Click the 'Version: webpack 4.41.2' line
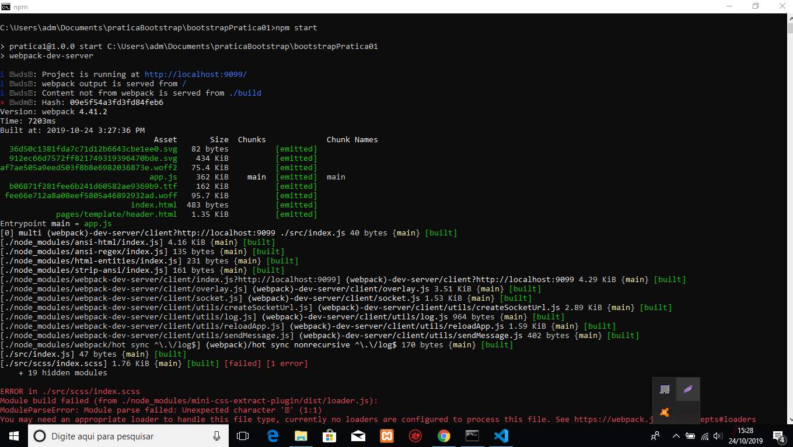Image resolution: width=793 pixels, height=447 pixels. click(x=54, y=112)
